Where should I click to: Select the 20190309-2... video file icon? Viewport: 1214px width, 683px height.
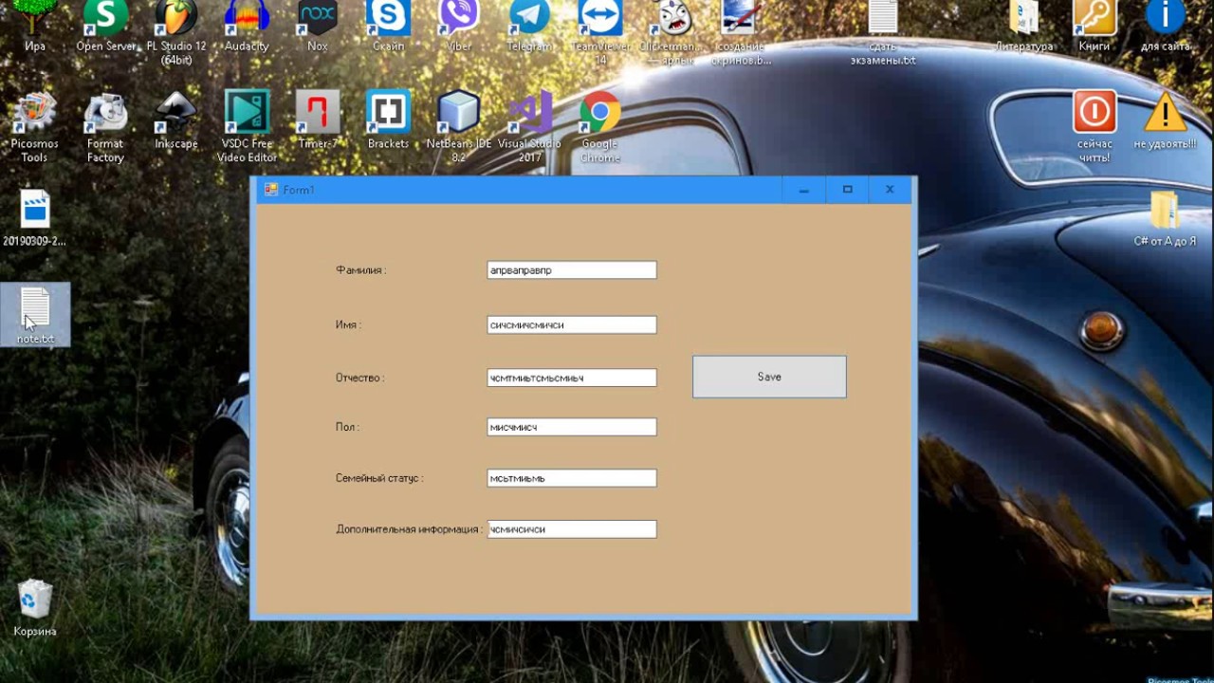tap(35, 218)
